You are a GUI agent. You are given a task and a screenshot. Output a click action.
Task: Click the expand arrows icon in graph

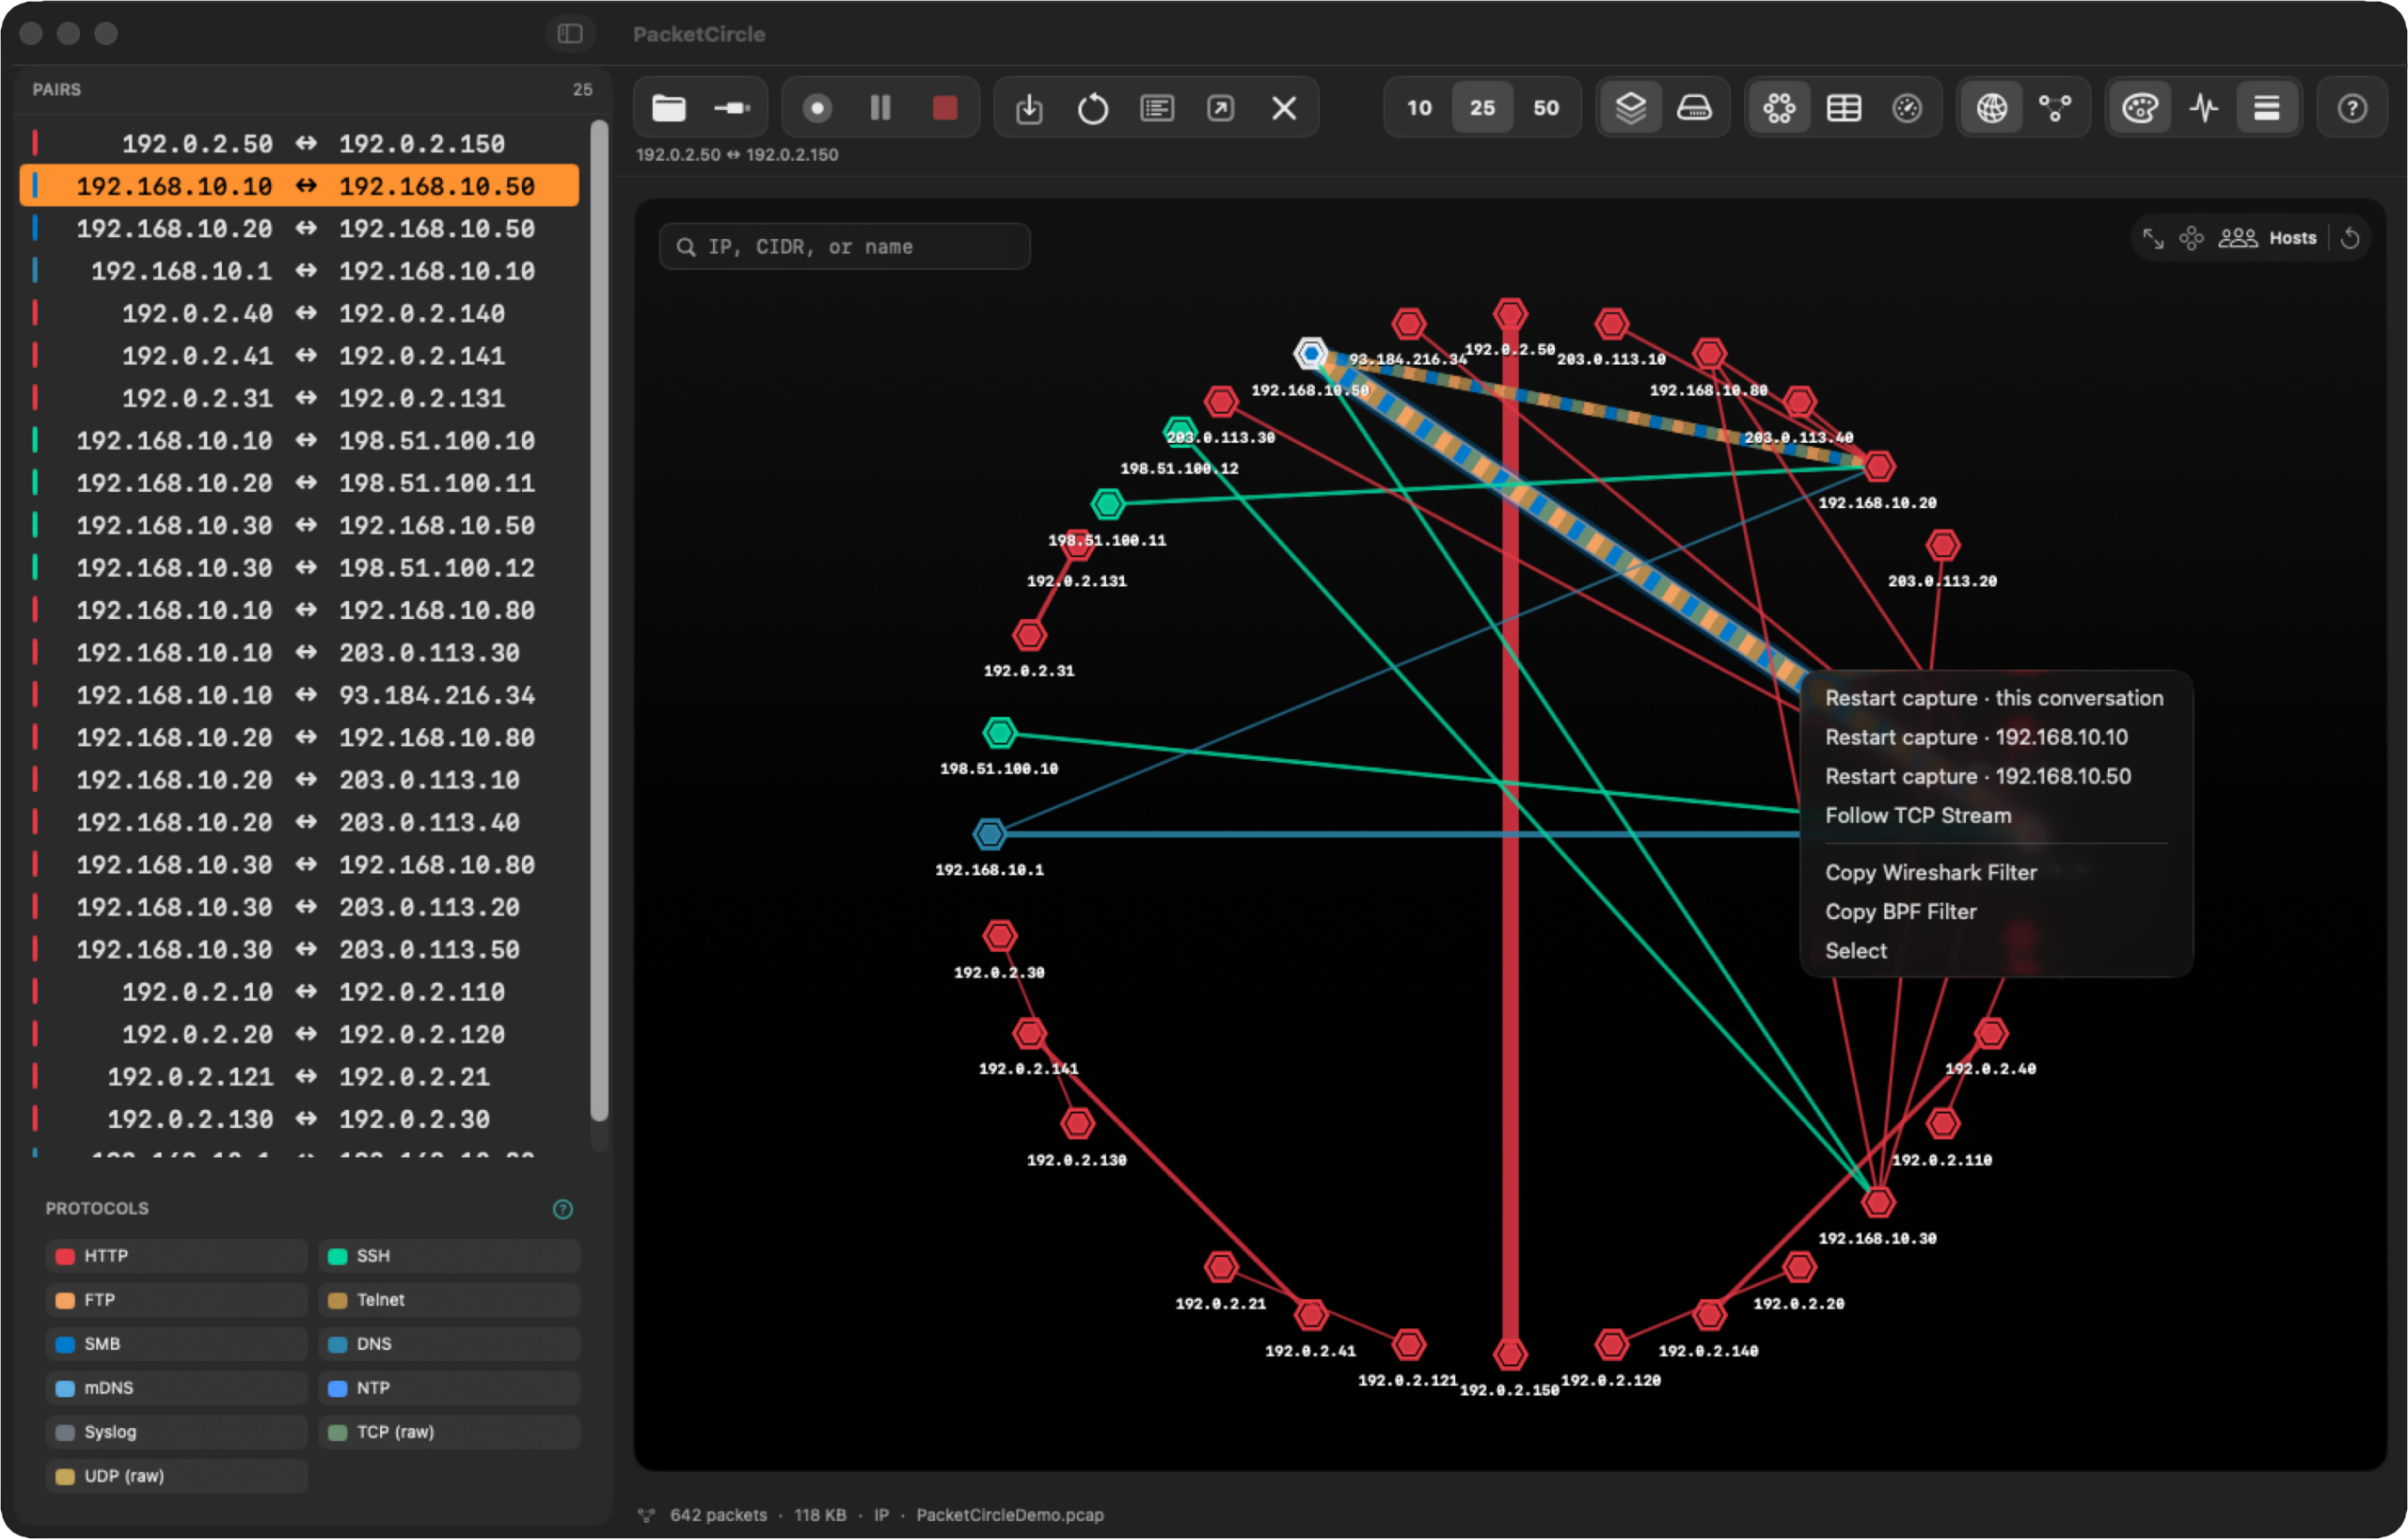point(2153,238)
